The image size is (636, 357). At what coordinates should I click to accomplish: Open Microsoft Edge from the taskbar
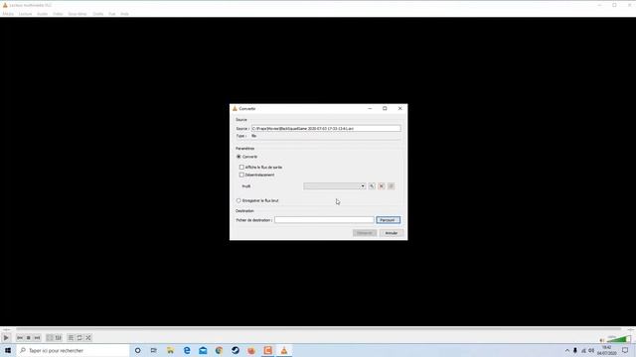(187, 350)
